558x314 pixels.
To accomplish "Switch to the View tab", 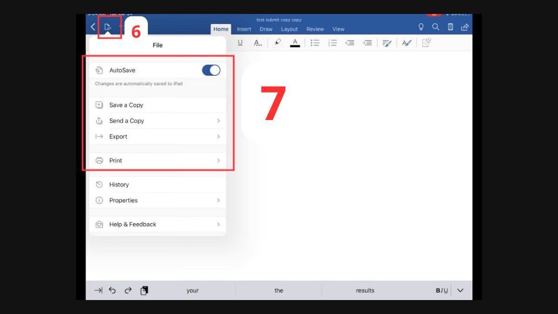I will [339, 29].
